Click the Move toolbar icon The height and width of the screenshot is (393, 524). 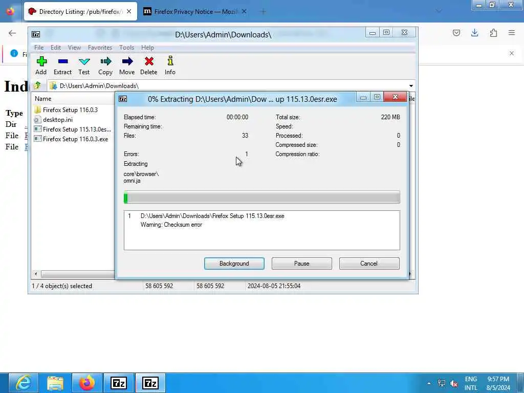click(127, 66)
